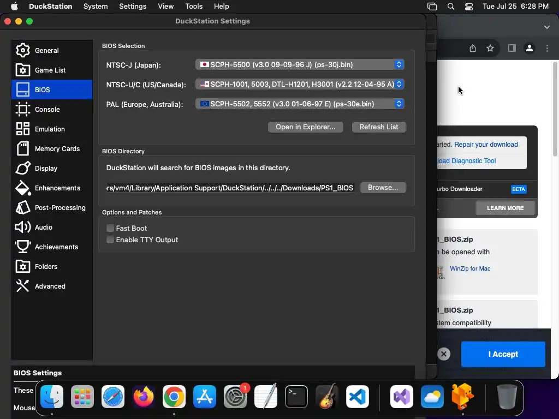The height and width of the screenshot is (419, 559).
Task: Open TextEdit from the Dock
Action: coord(266,397)
